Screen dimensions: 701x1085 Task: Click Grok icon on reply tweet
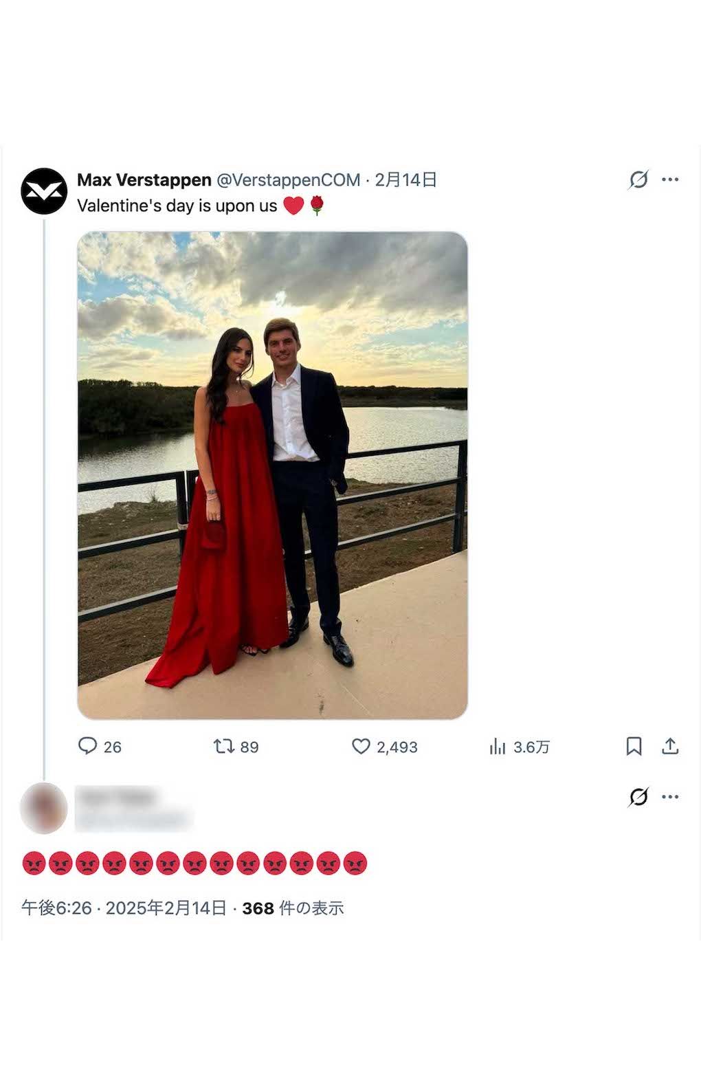pyautogui.click(x=638, y=797)
